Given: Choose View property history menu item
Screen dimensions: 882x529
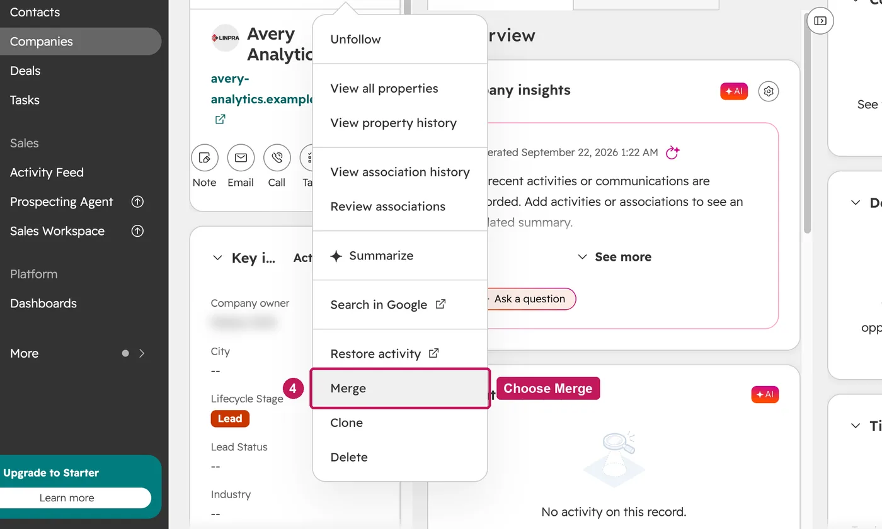Looking at the screenshot, I should pyautogui.click(x=400, y=123).
